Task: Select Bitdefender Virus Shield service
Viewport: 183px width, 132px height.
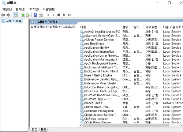Action: 100,83
